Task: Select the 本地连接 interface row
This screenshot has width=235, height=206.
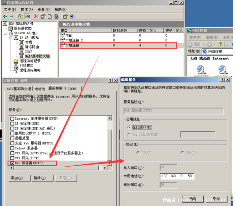Action: tap(119, 45)
